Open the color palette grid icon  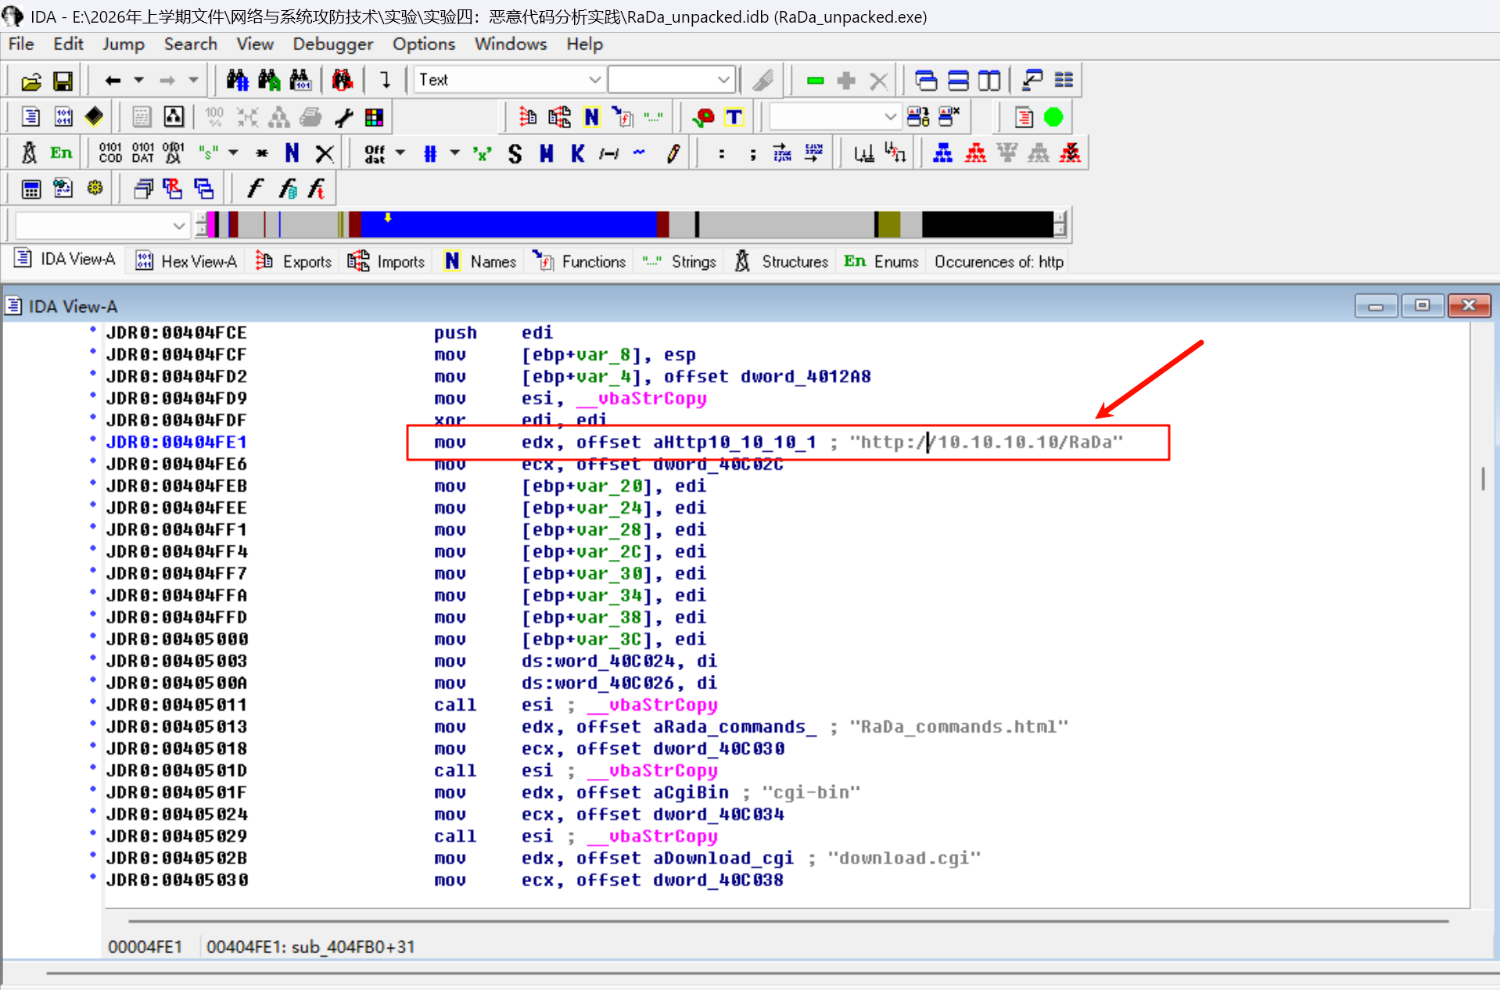pos(375,117)
